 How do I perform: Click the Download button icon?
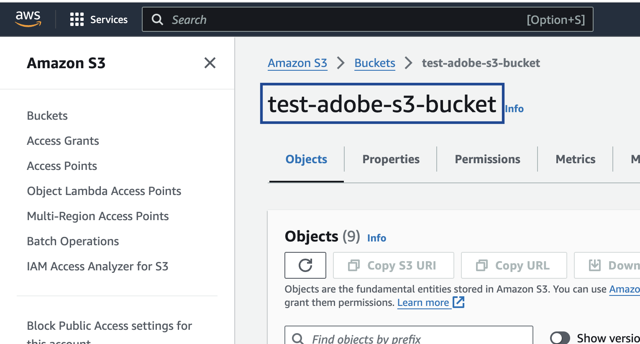594,265
